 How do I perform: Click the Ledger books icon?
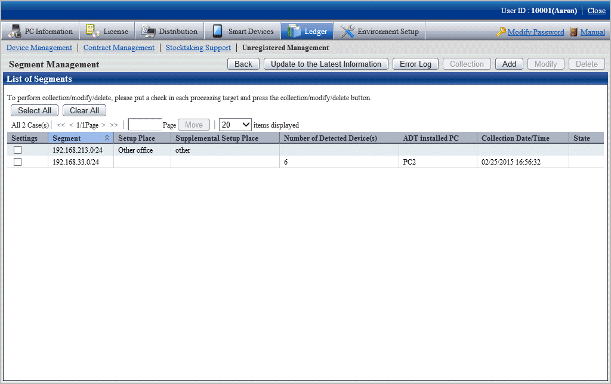tap(294, 32)
